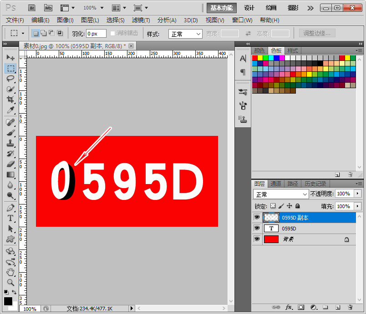The image size is (366, 314).
Task: Select the History Brush tool
Action: point(10,154)
